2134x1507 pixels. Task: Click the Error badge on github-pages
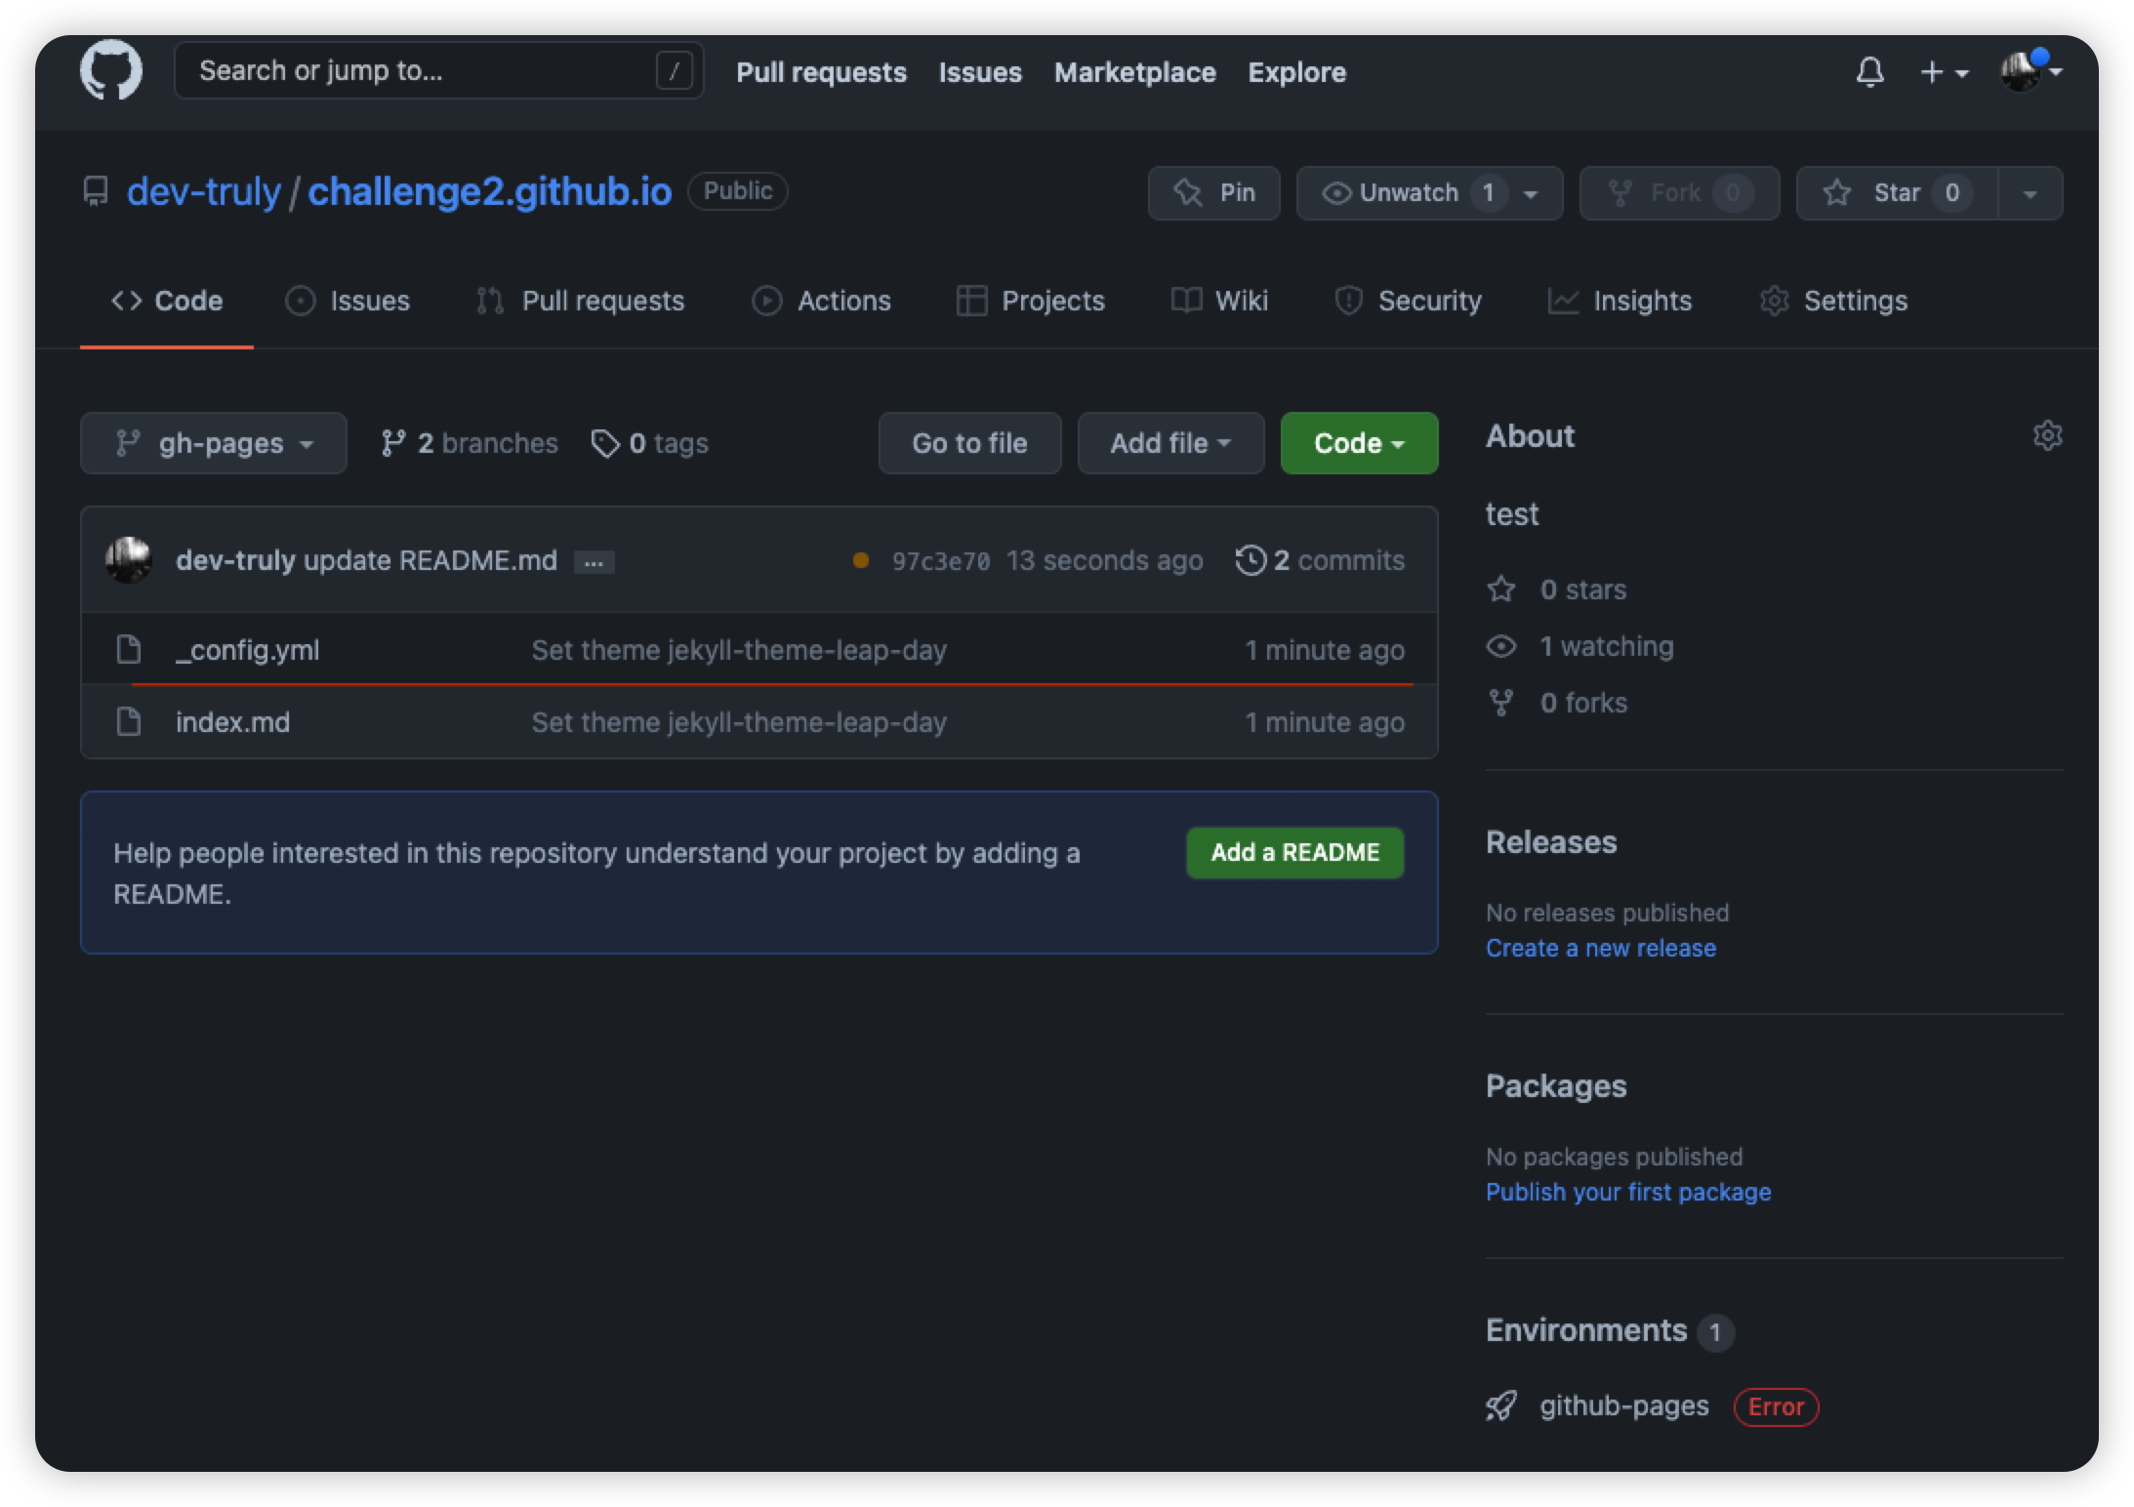1775,1406
